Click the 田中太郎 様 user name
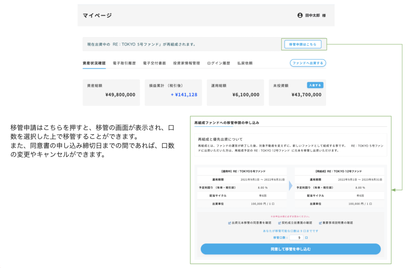This screenshot has height=268, width=408. pos(316,16)
